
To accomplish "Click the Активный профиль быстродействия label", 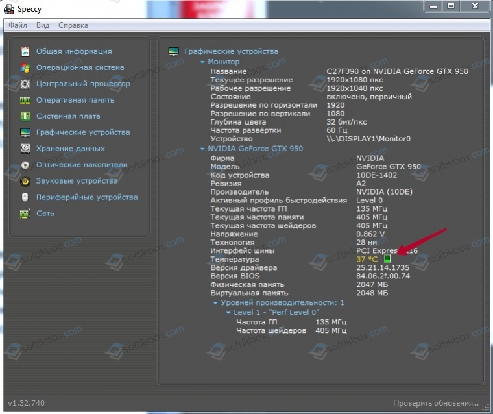I will 278,201.
